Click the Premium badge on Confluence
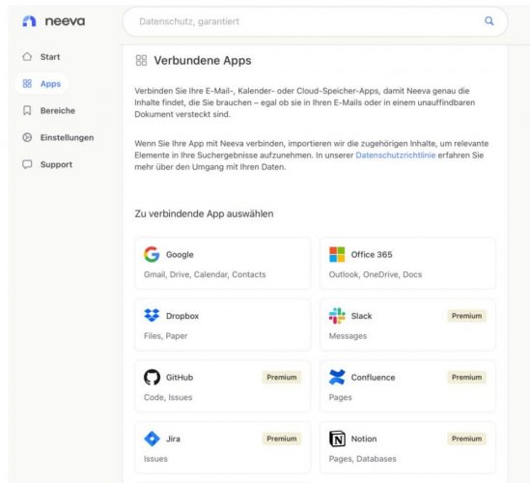 [x=467, y=377]
